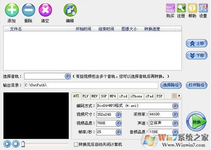Image resolution: width=211 pixels, height=150 pixels.
Task: Switch to the FLV tab
Action: (x=85, y=96)
